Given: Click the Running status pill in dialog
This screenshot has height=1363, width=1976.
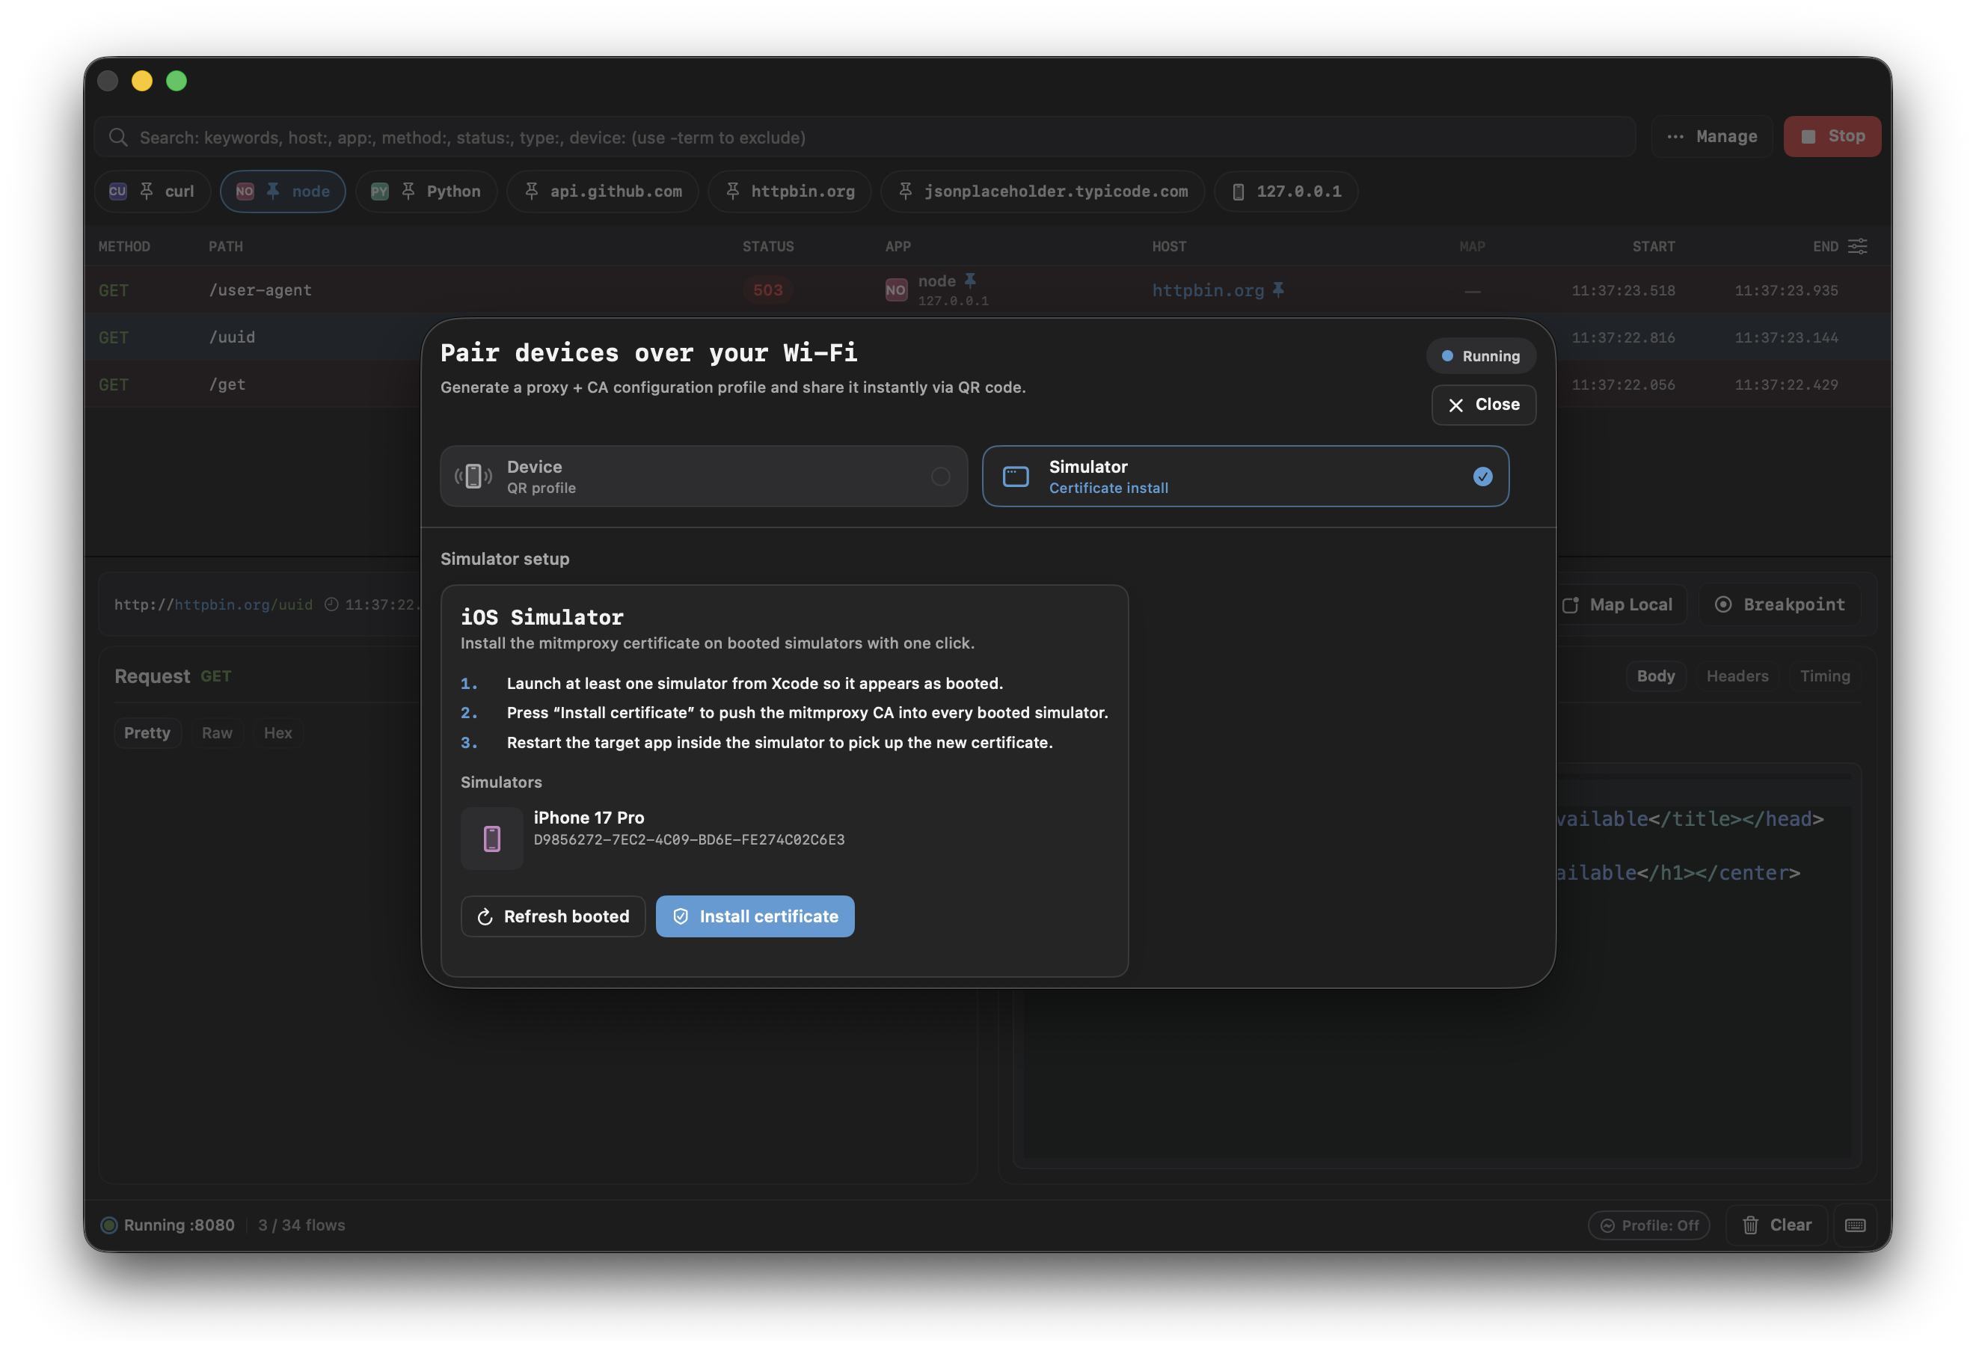Looking at the screenshot, I should point(1481,356).
